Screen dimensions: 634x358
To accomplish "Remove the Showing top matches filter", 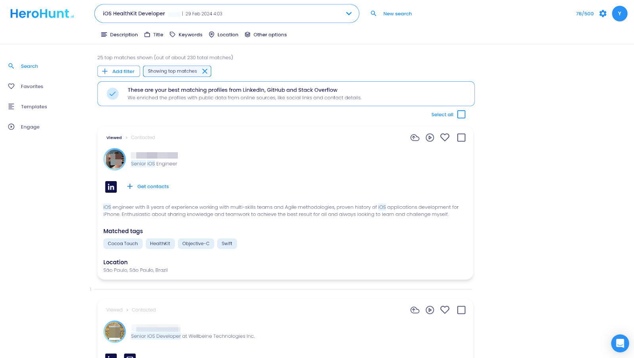I will pos(205,71).
